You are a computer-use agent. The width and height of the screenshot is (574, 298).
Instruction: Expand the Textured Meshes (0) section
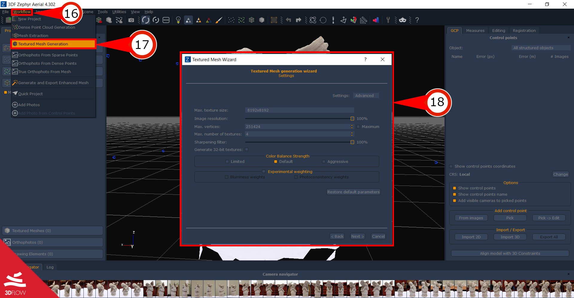point(53,231)
